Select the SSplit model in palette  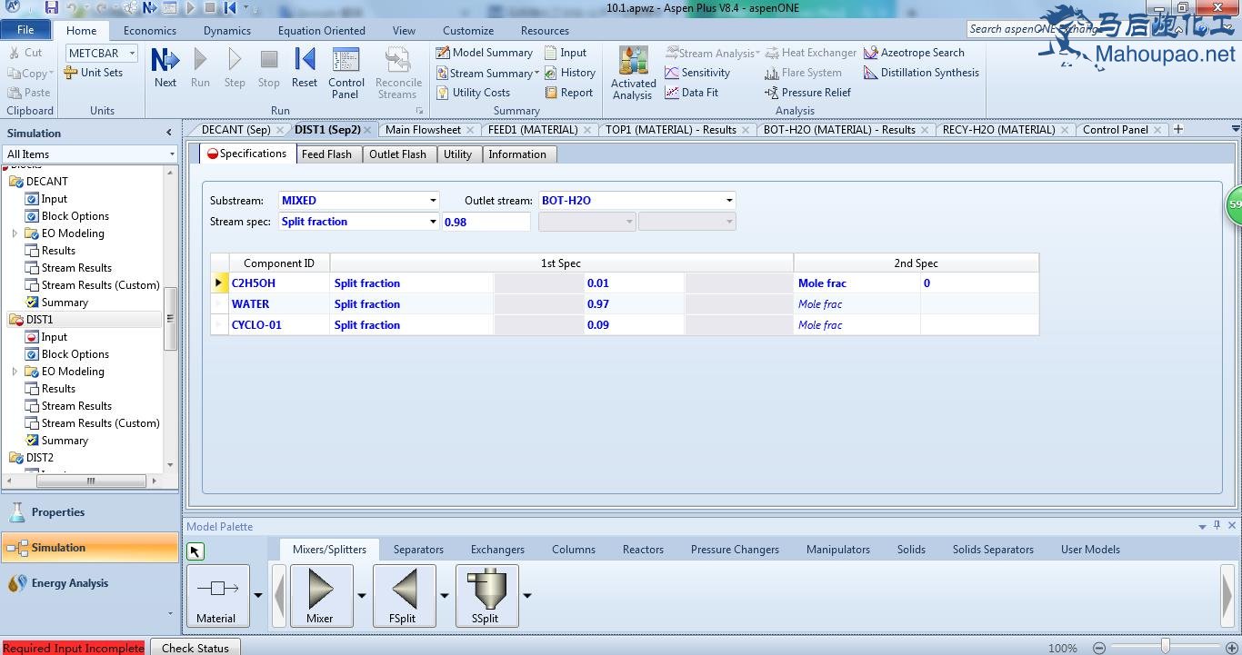pyautogui.click(x=486, y=596)
